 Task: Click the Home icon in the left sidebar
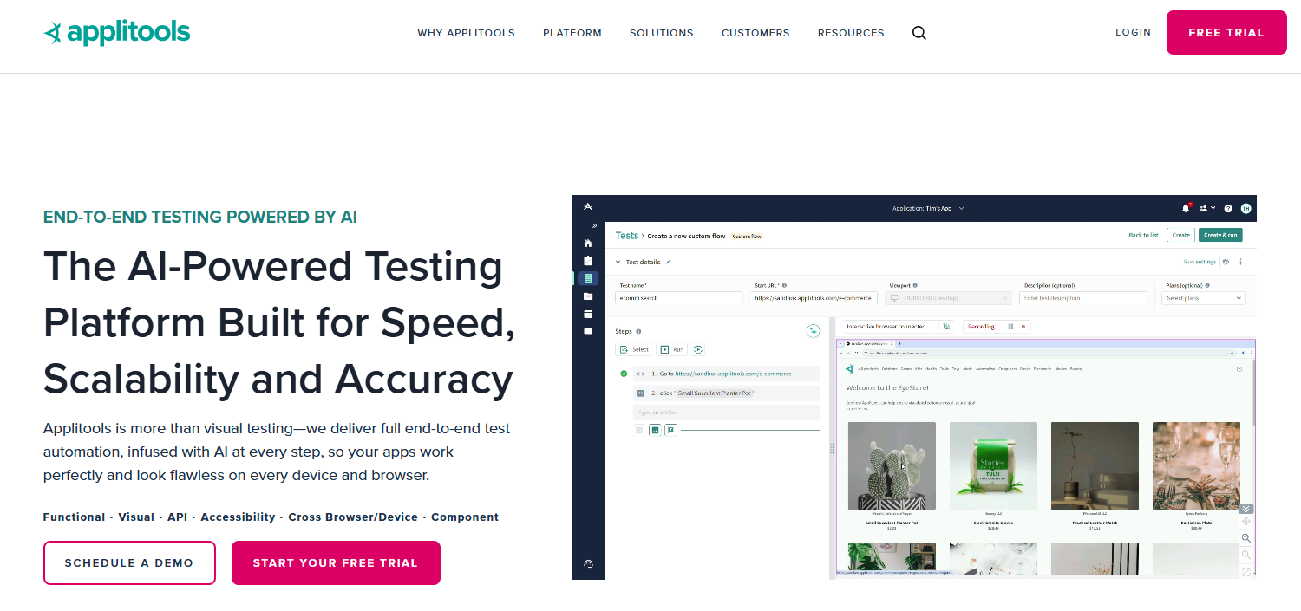point(588,243)
